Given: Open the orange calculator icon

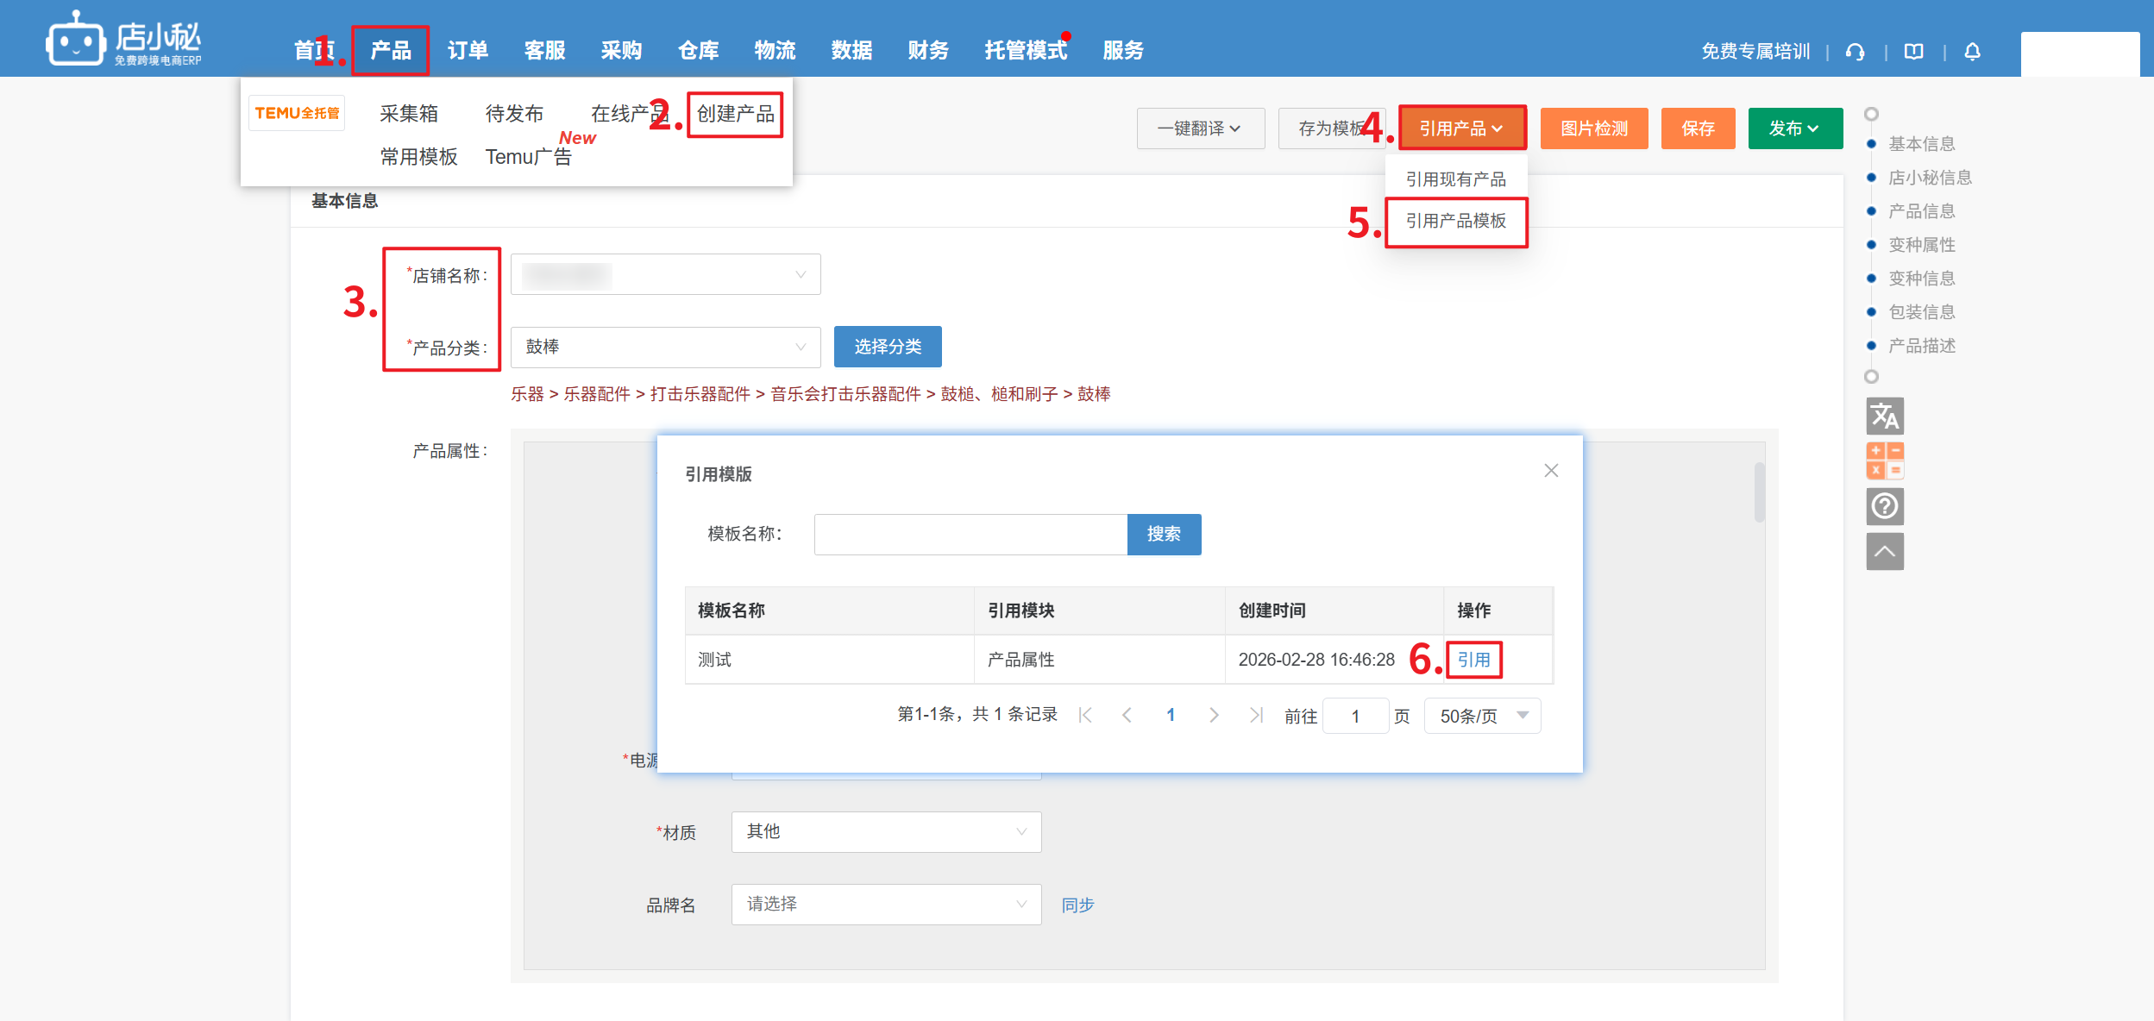Looking at the screenshot, I should pos(1885,460).
